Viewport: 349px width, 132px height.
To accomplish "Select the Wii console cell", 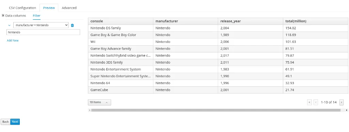I will 120,42.
